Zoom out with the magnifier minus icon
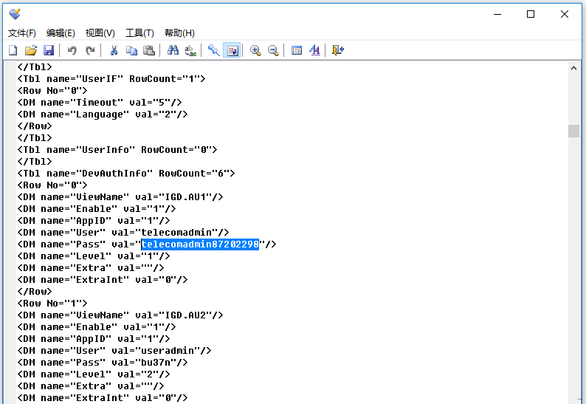Viewport: 586px width, 404px height. click(273, 50)
